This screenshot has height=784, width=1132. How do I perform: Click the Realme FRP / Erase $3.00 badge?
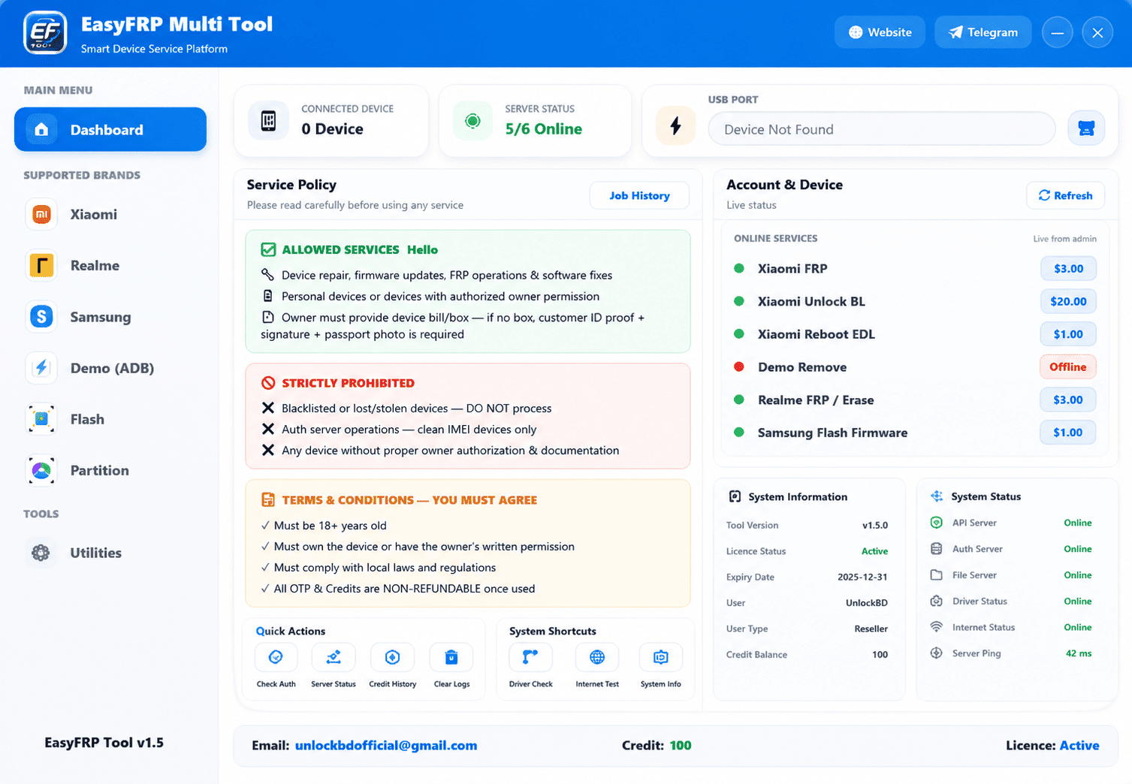(1068, 400)
